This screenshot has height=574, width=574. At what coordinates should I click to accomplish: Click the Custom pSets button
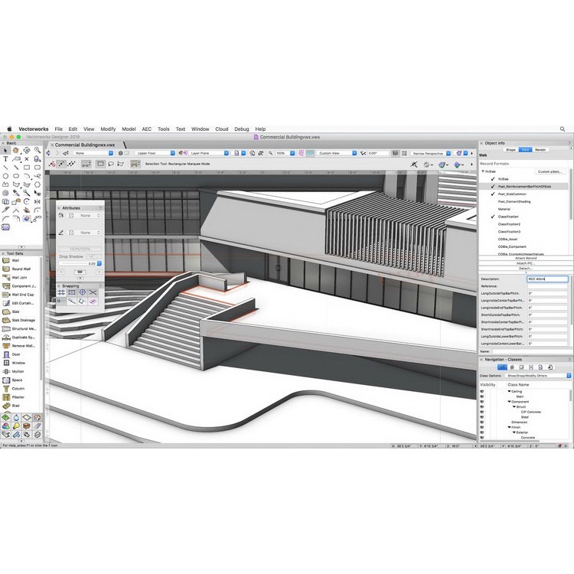tap(550, 171)
